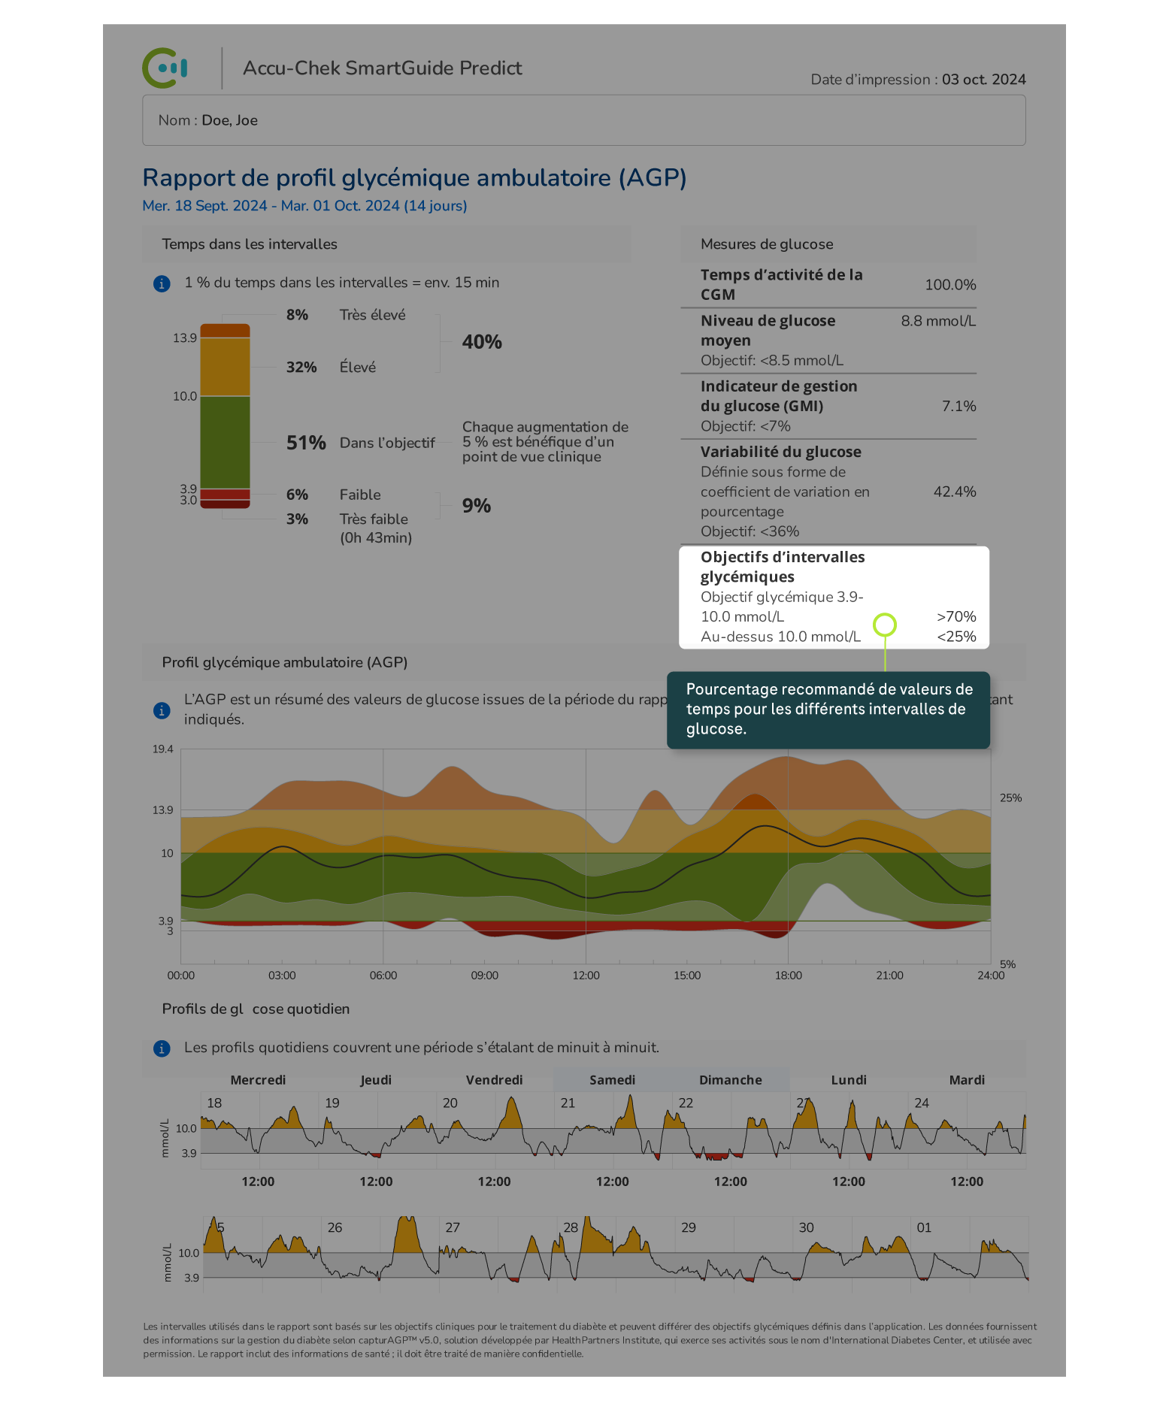Click the footer disclaimer paragraph
This screenshot has width=1169, height=1401.
[x=590, y=1340]
